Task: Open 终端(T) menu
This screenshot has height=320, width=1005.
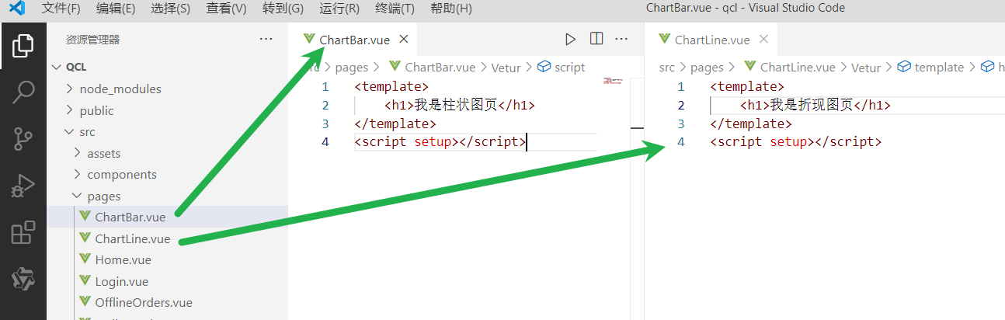Action: (x=395, y=9)
